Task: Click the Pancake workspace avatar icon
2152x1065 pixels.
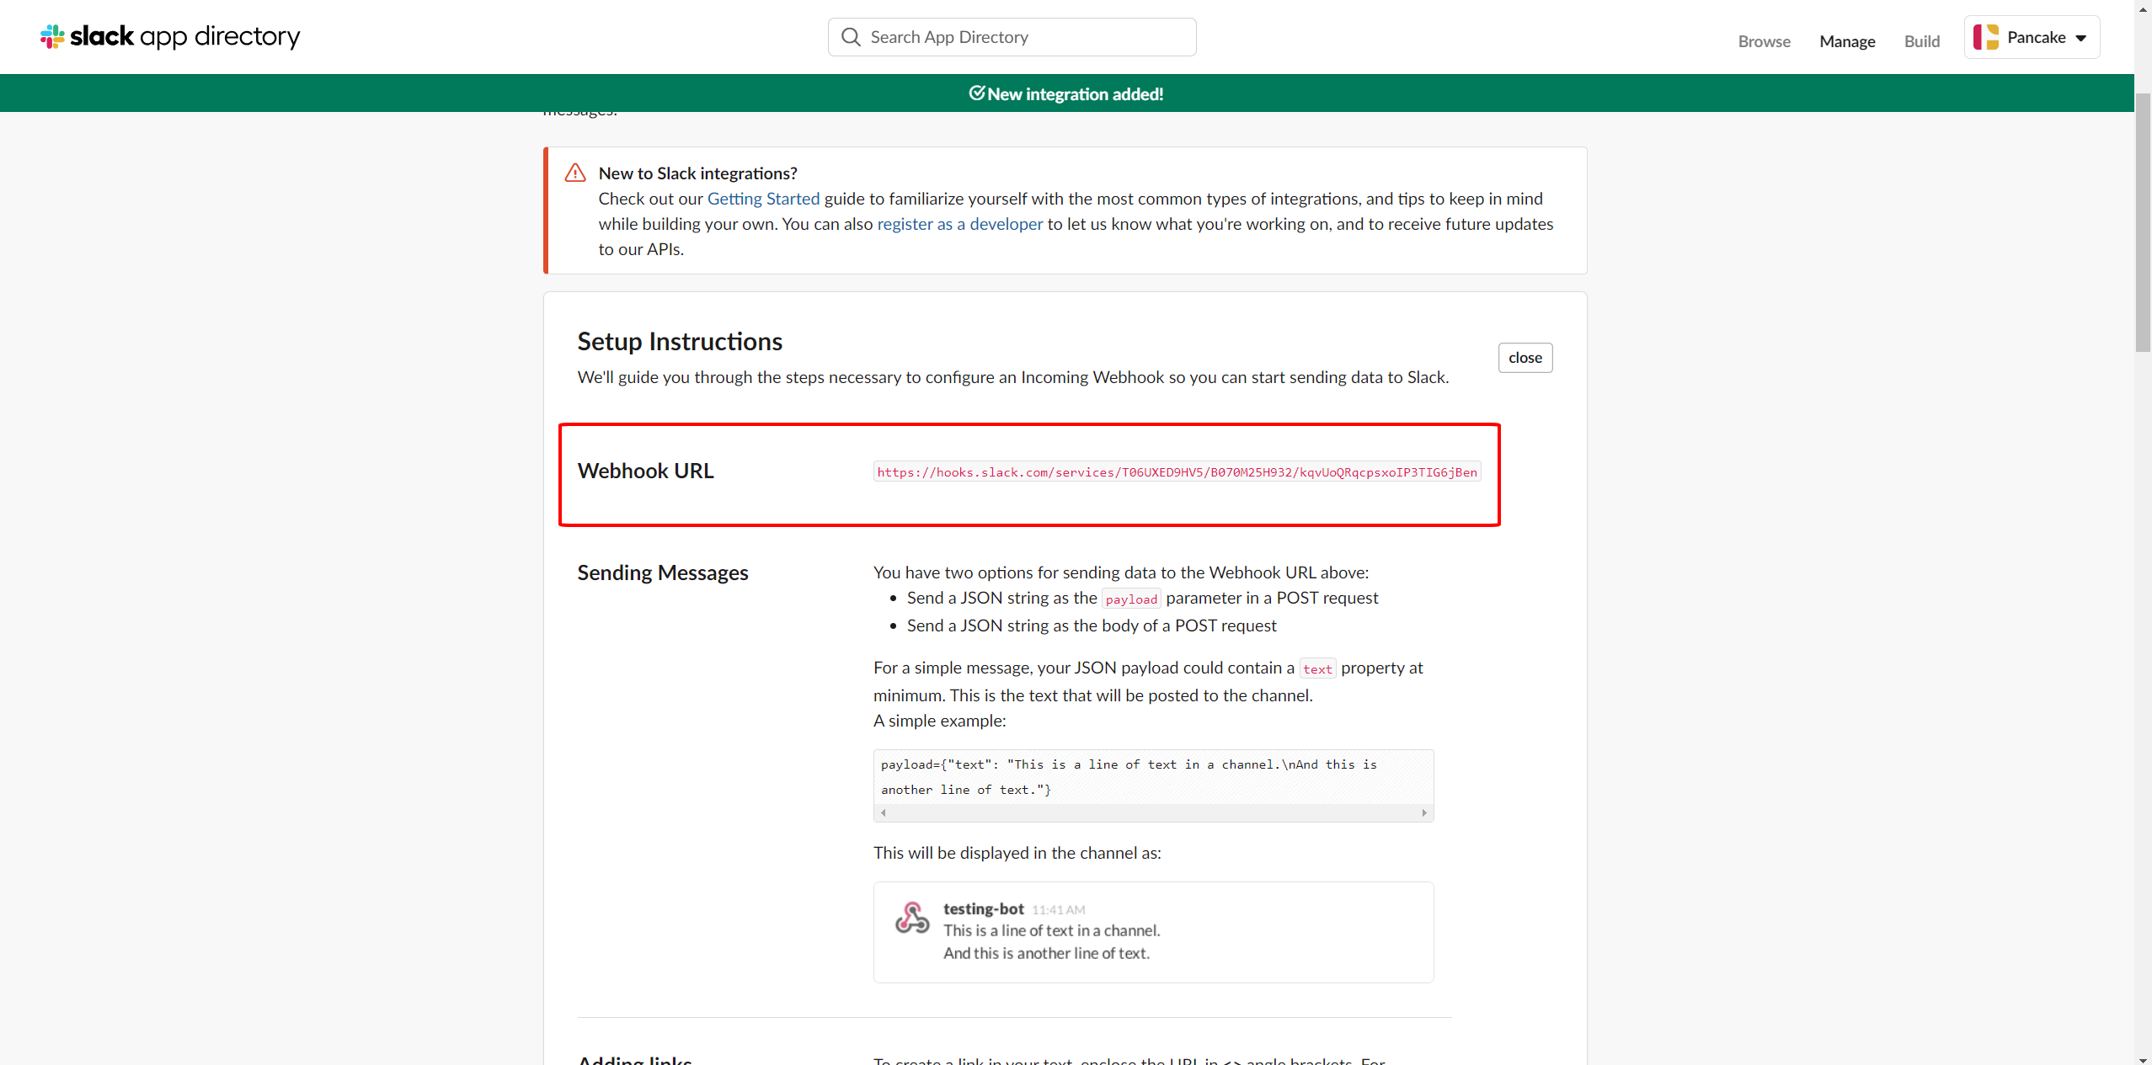Action: (x=1986, y=37)
